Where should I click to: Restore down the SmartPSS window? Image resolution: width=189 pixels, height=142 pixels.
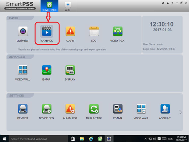pyautogui.click(x=181, y=3)
